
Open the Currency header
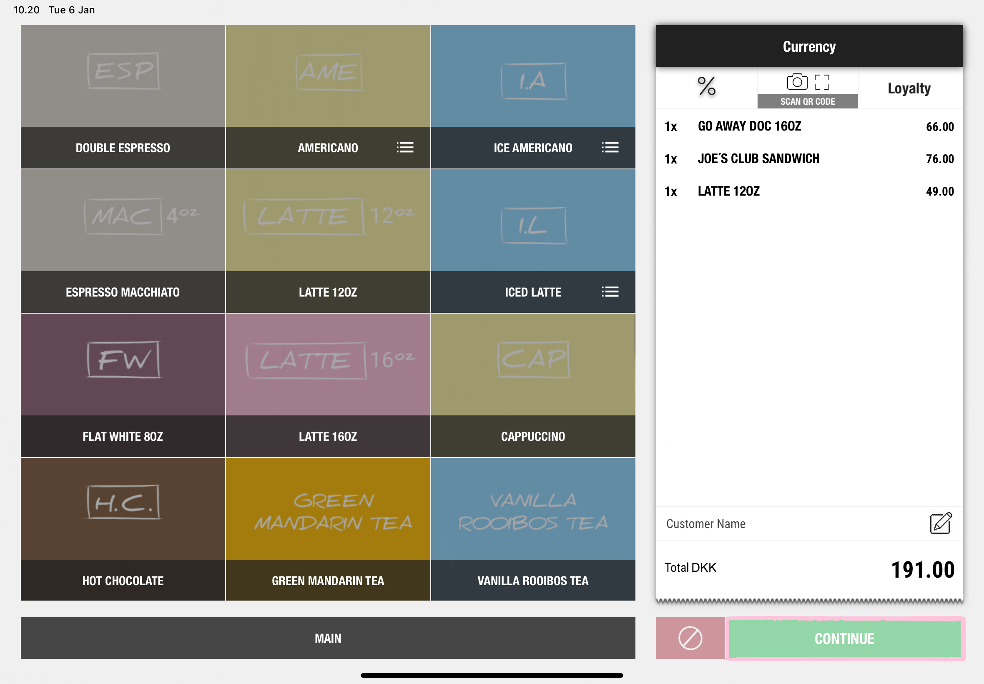[x=809, y=46]
